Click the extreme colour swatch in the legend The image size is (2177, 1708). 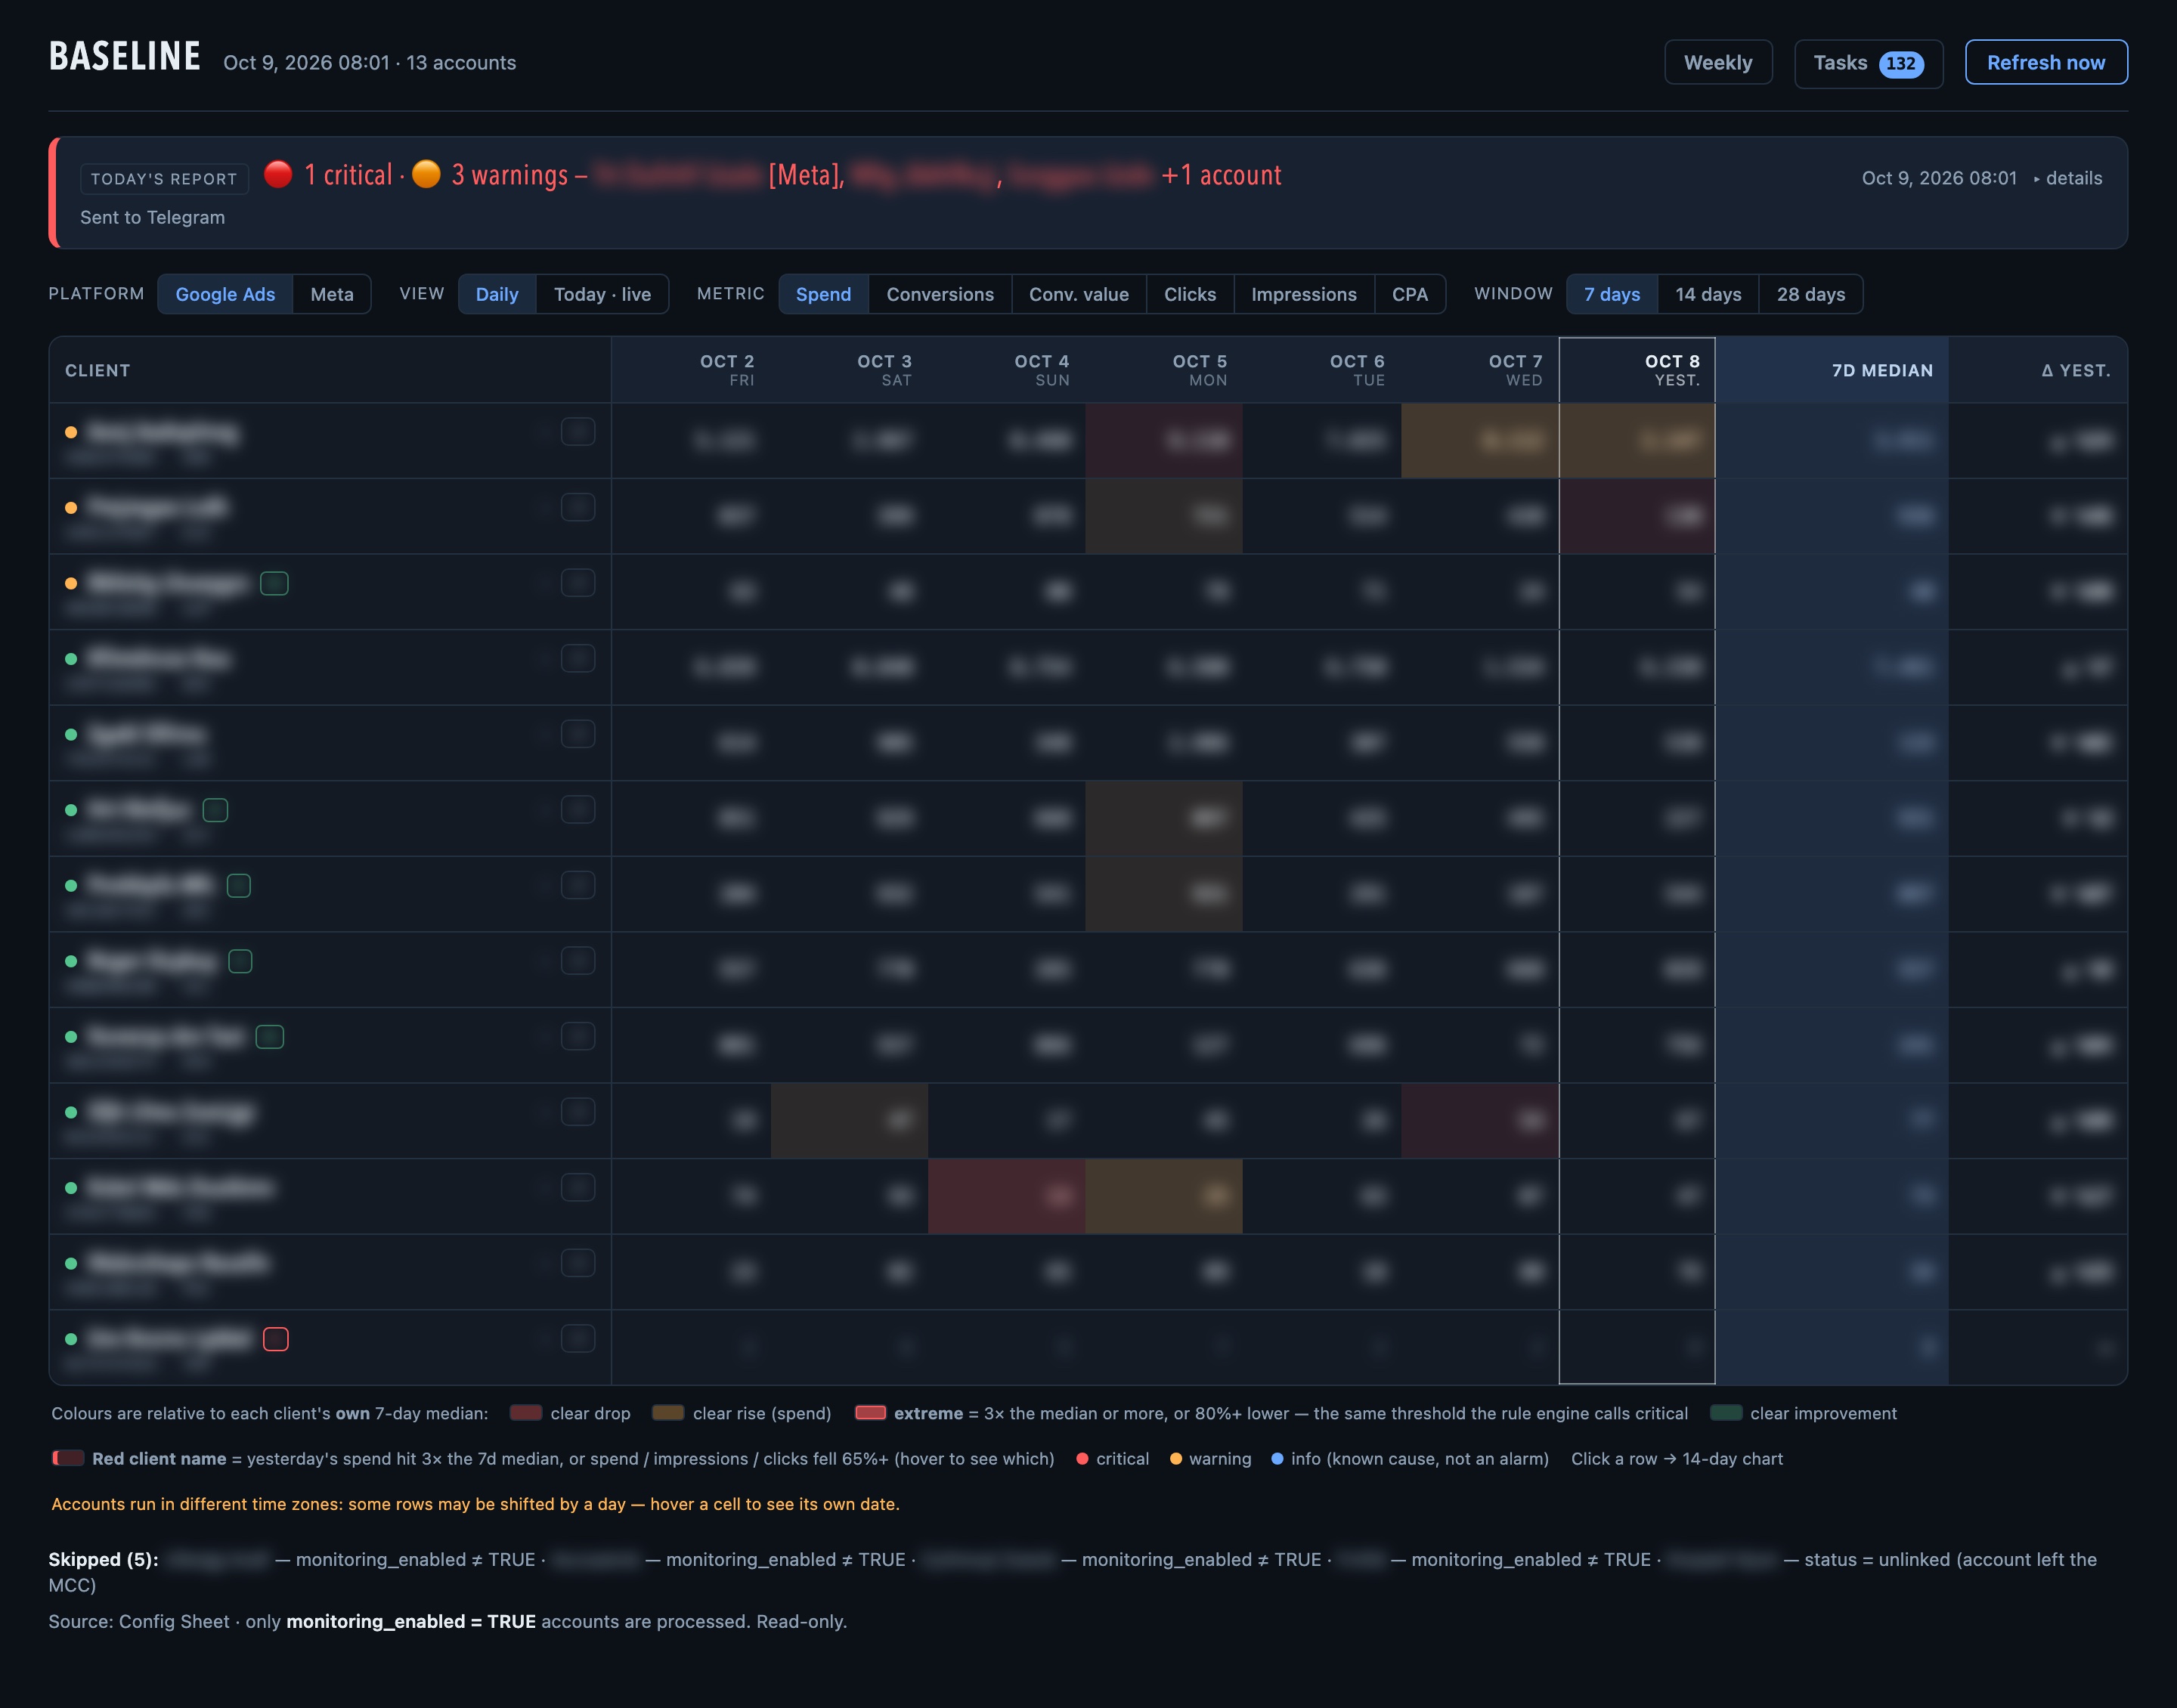point(870,1413)
